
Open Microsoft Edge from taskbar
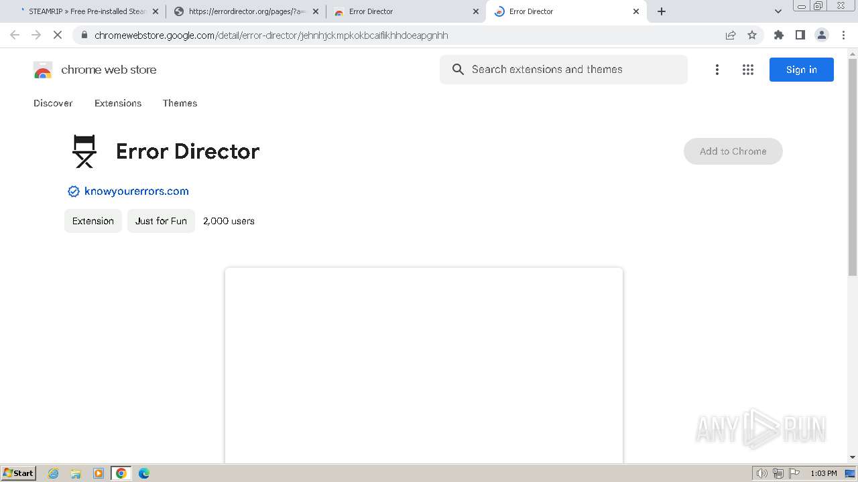144,473
